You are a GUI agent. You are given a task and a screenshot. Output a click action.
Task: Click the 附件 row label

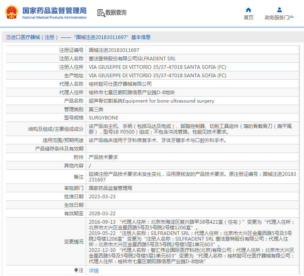79,157
